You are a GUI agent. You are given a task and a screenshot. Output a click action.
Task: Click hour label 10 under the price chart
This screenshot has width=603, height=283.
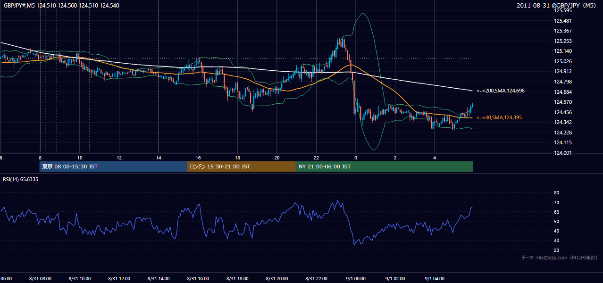80,158
